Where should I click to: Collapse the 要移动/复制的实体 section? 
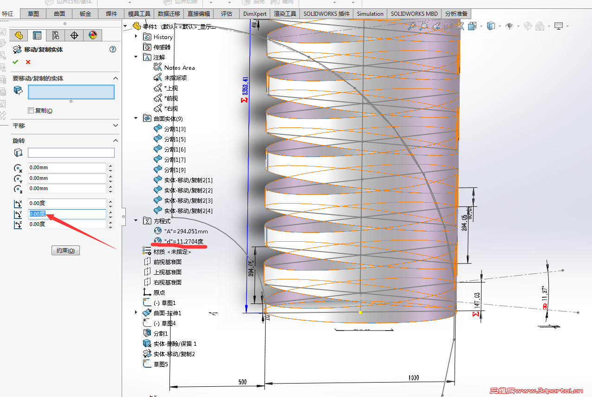coord(116,78)
